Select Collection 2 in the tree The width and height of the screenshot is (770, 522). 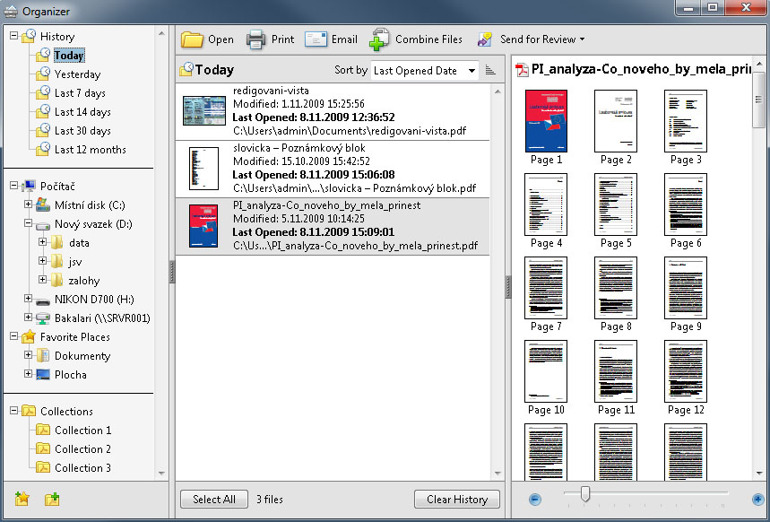click(x=82, y=449)
